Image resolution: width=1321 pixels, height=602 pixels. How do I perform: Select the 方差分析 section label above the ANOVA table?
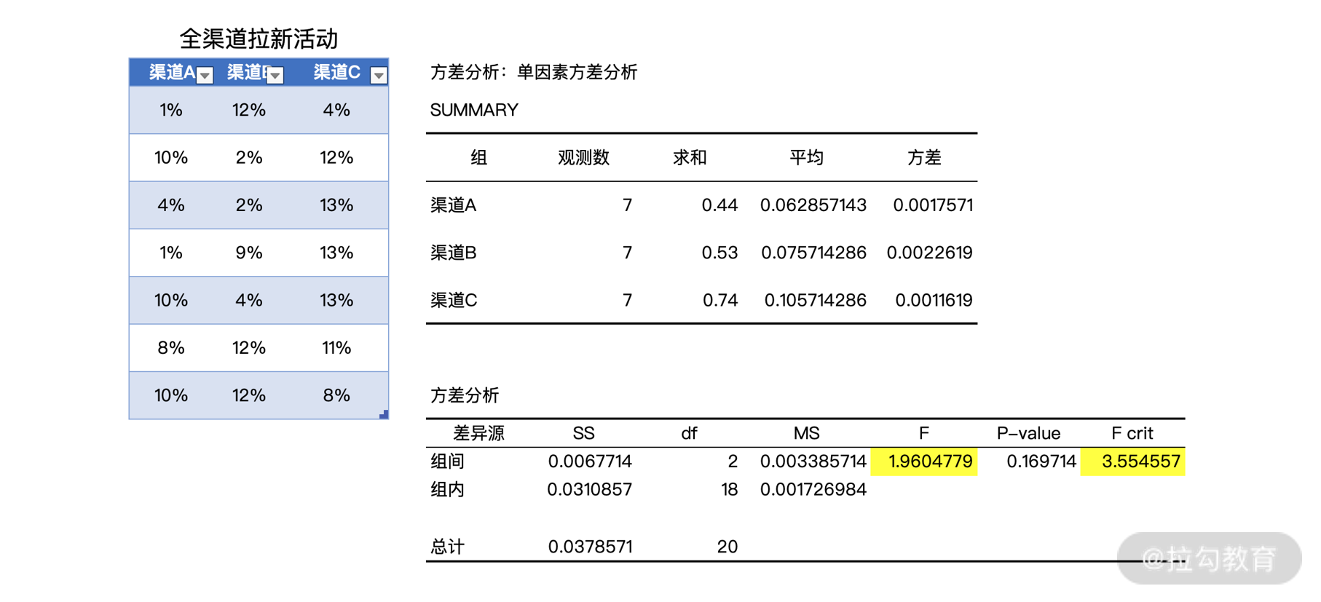465,395
